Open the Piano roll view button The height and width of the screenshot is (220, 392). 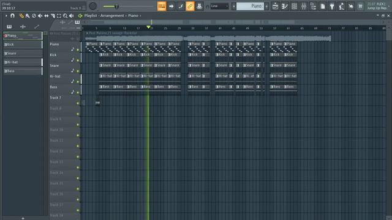click(285, 6)
